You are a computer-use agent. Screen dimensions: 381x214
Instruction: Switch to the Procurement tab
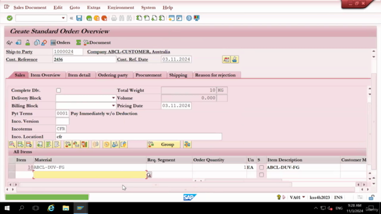(148, 75)
